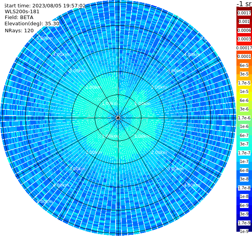Click the "Start time: 2023/08/05 19:57:02" text
The height and width of the screenshot is (236, 252).
(x=45, y=5)
